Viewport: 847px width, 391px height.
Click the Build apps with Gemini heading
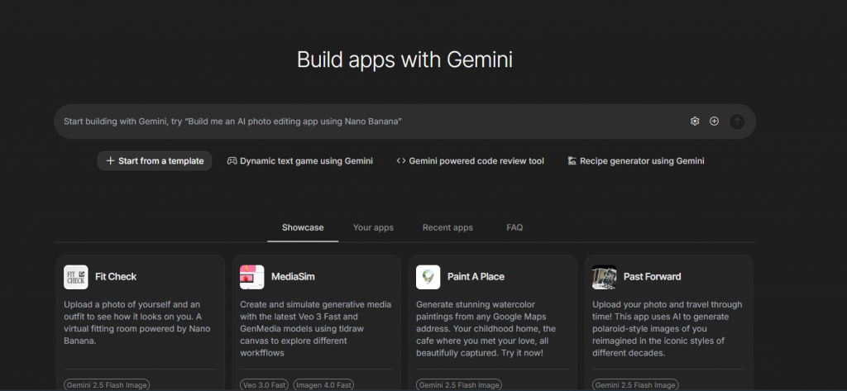point(404,60)
